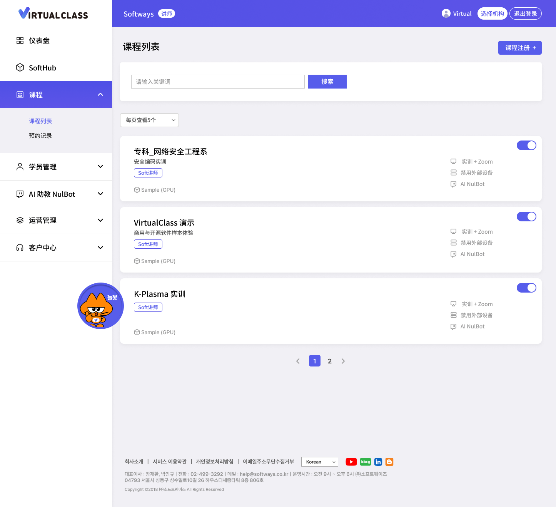This screenshot has width=556, height=507.
Task: Click the 课程 list icon in sidebar
Action: [x=20, y=95]
